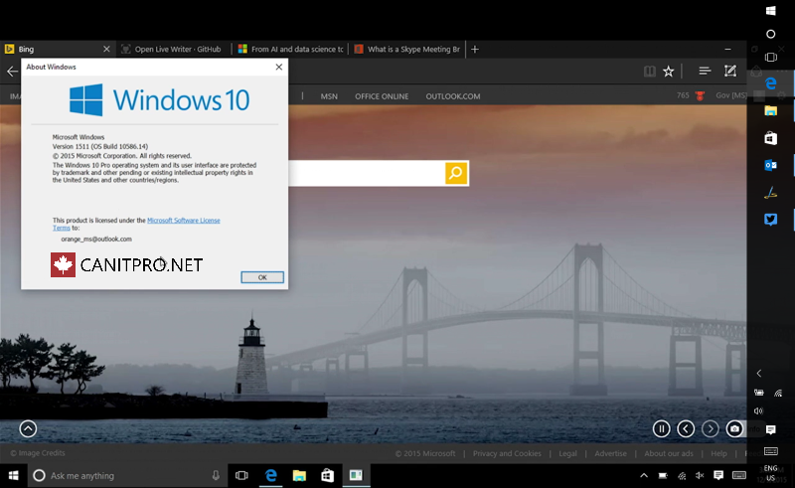
Task: Open a new tab plus button
Action: 475,50
